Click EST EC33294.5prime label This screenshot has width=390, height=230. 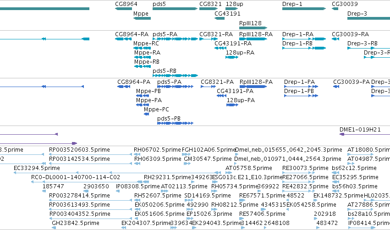[37, 168]
